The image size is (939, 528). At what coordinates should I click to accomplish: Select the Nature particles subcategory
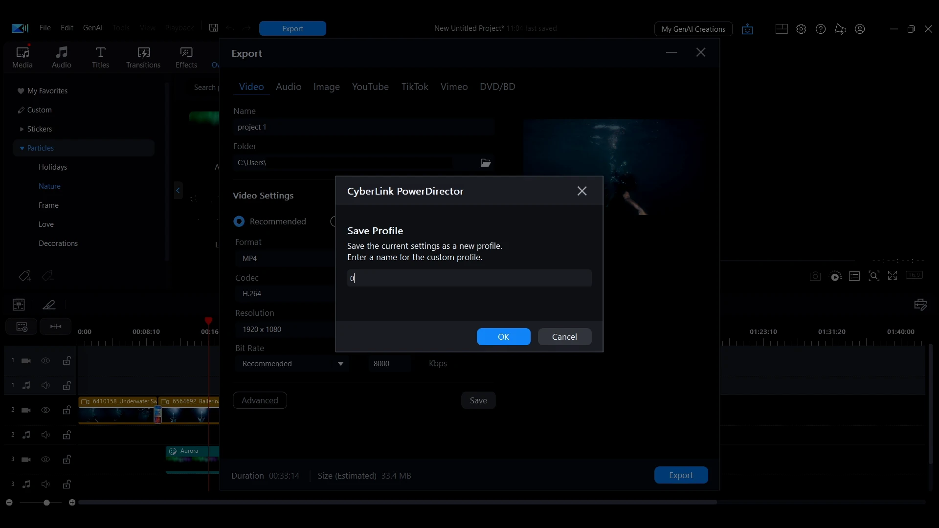click(x=49, y=186)
